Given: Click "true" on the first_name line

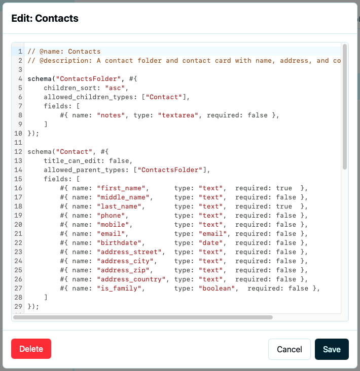Looking at the screenshot, I should pos(284,188).
